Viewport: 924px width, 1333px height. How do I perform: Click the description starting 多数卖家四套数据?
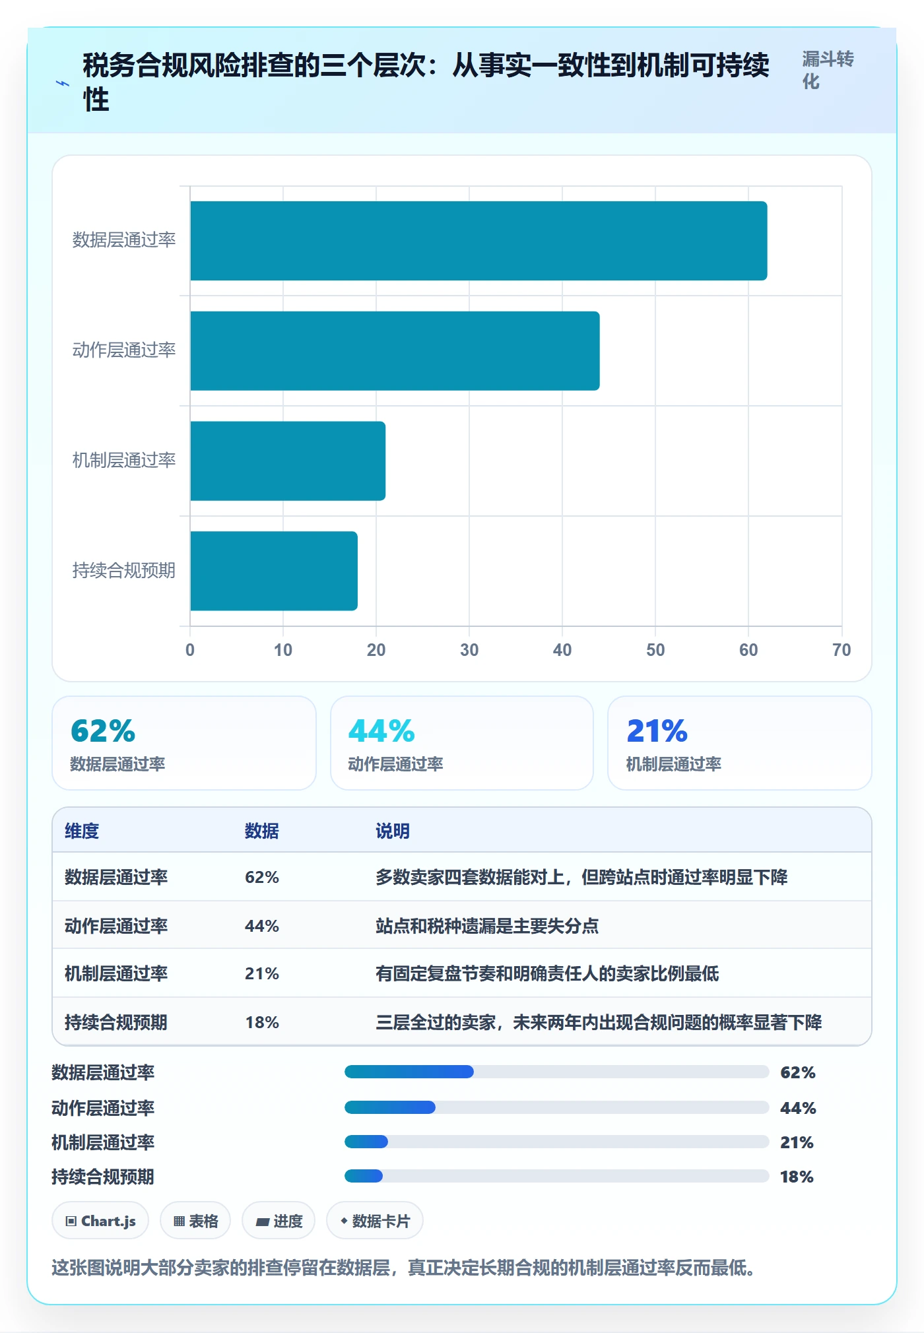click(581, 877)
